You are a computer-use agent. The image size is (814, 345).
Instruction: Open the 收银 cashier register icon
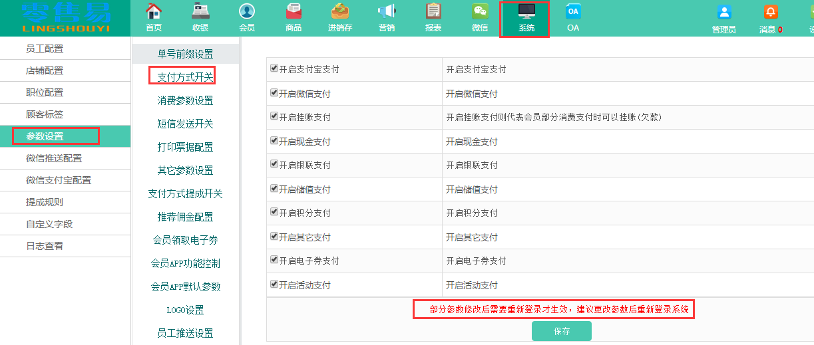pyautogui.click(x=200, y=12)
